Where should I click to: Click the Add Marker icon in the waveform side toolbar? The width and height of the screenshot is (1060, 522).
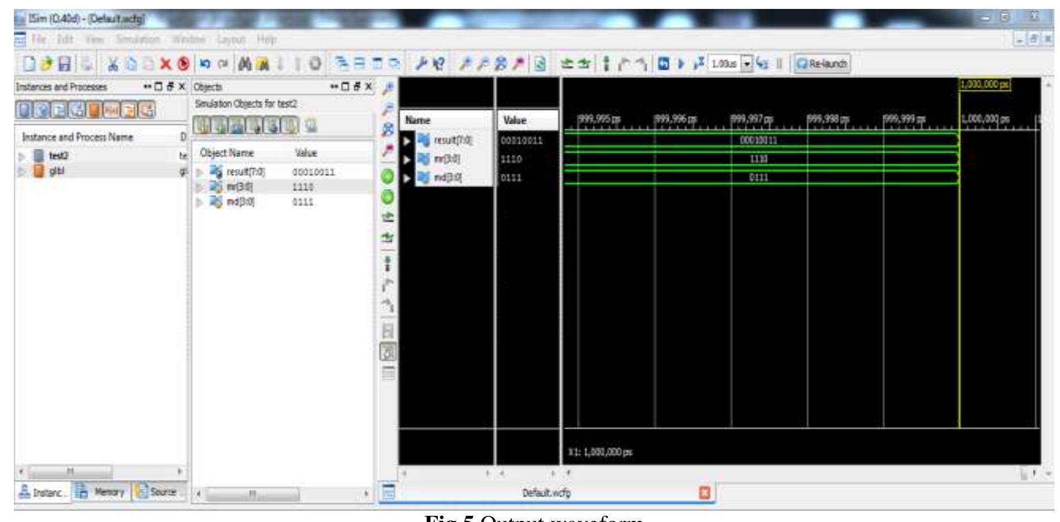click(388, 263)
